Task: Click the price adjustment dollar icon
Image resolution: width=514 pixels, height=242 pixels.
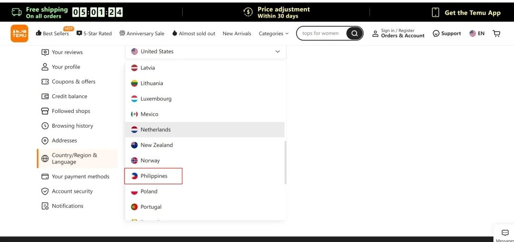Action: tap(248, 12)
